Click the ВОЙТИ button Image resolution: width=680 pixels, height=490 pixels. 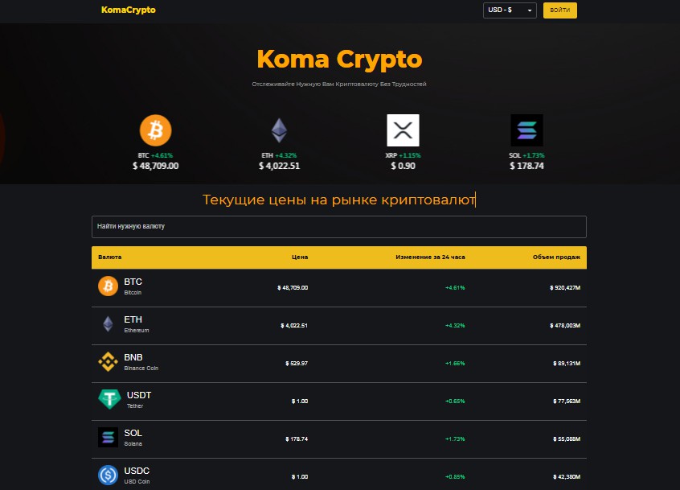(x=559, y=10)
